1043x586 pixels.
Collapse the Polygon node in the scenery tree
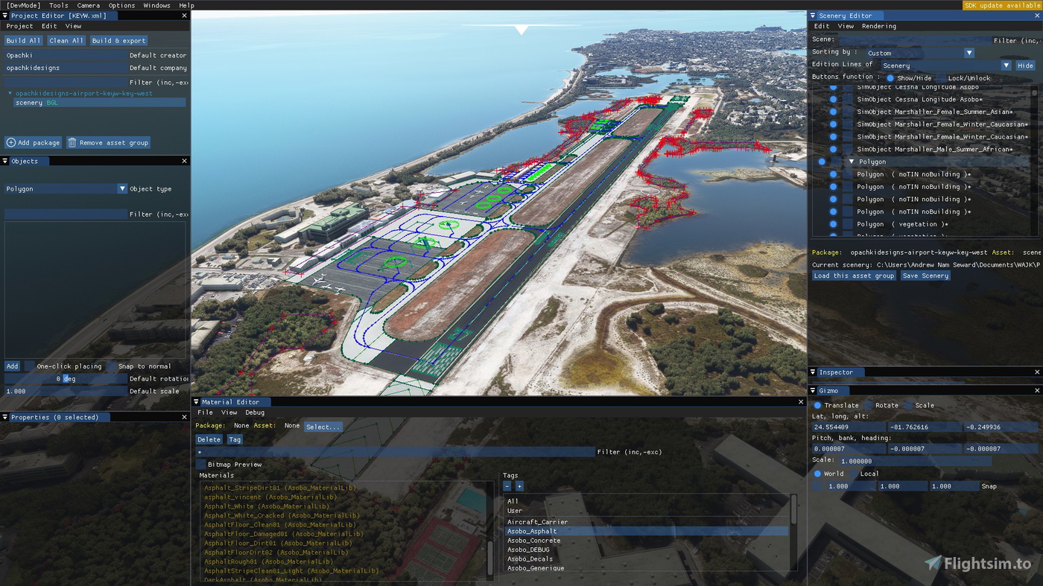click(x=852, y=161)
